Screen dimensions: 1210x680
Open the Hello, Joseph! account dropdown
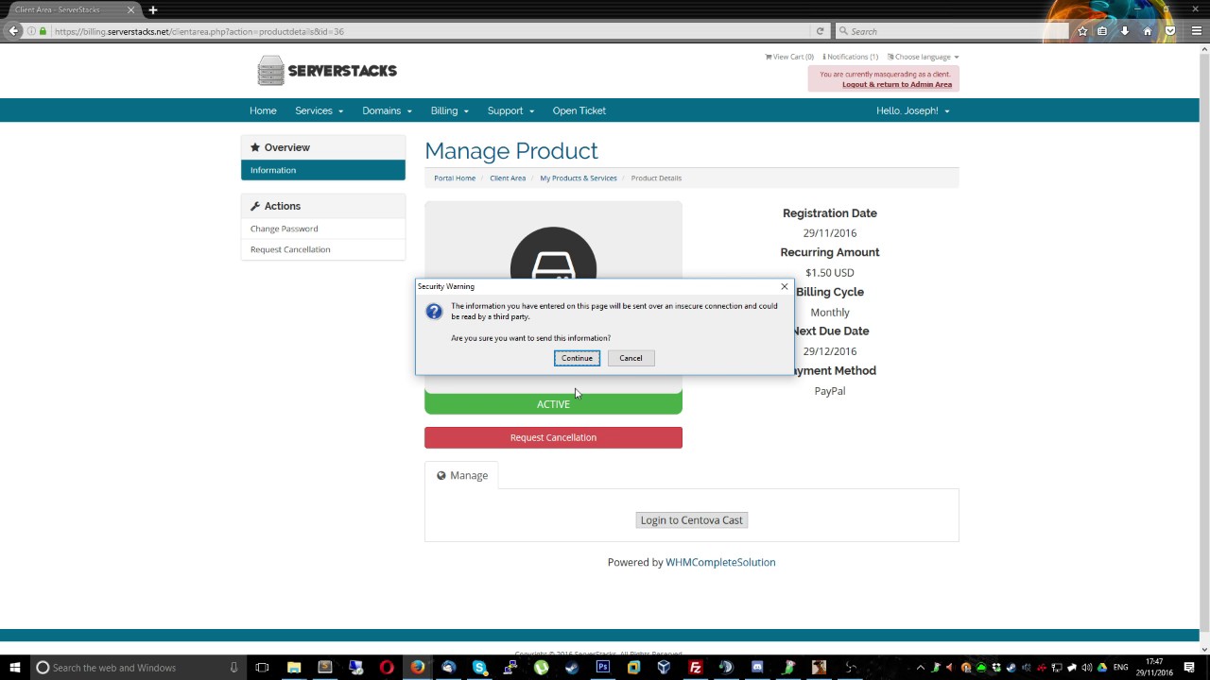(x=913, y=110)
